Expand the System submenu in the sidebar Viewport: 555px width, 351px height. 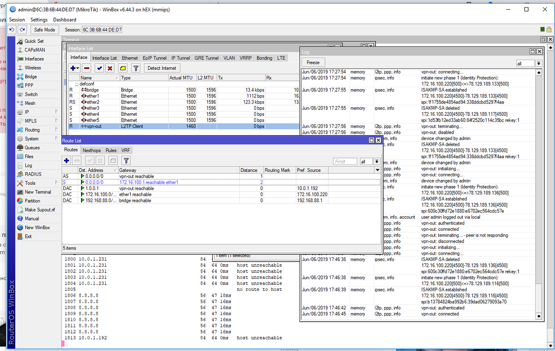tap(57, 139)
